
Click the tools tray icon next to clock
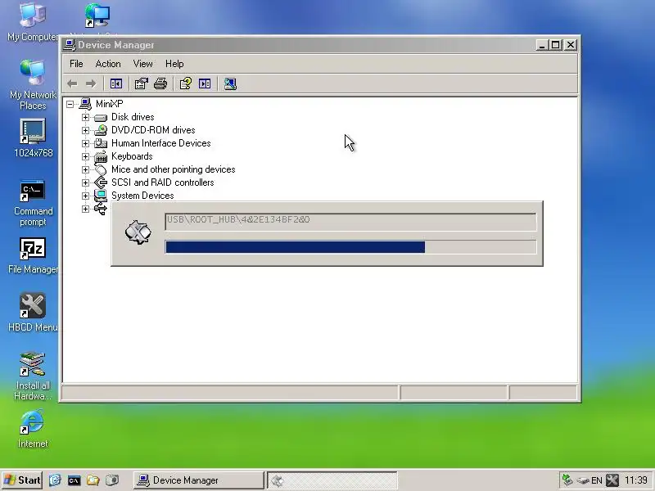pyautogui.click(x=612, y=480)
